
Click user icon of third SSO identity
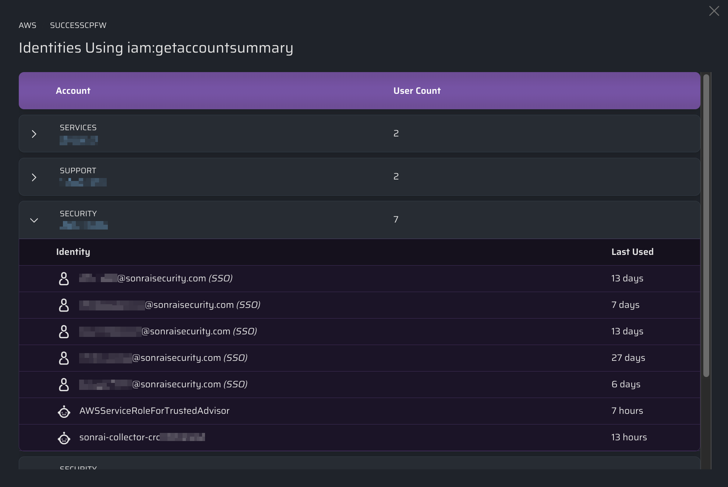[64, 331]
